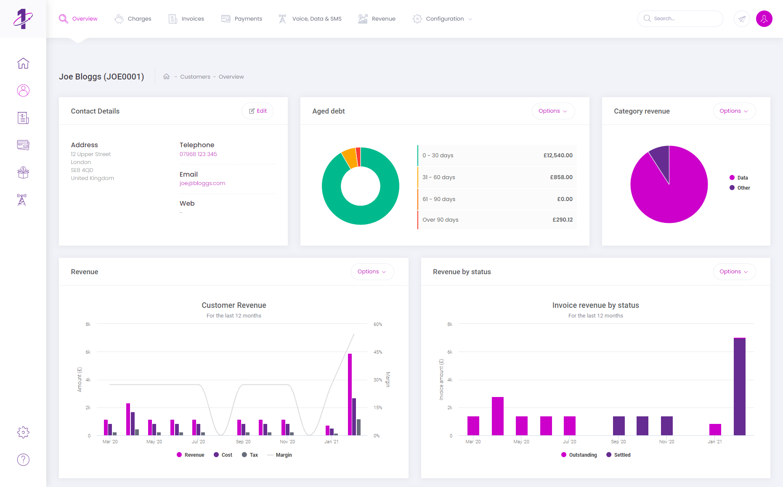Open Category revenue Options dropdown
Image resolution: width=783 pixels, height=487 pixels.
734,111
